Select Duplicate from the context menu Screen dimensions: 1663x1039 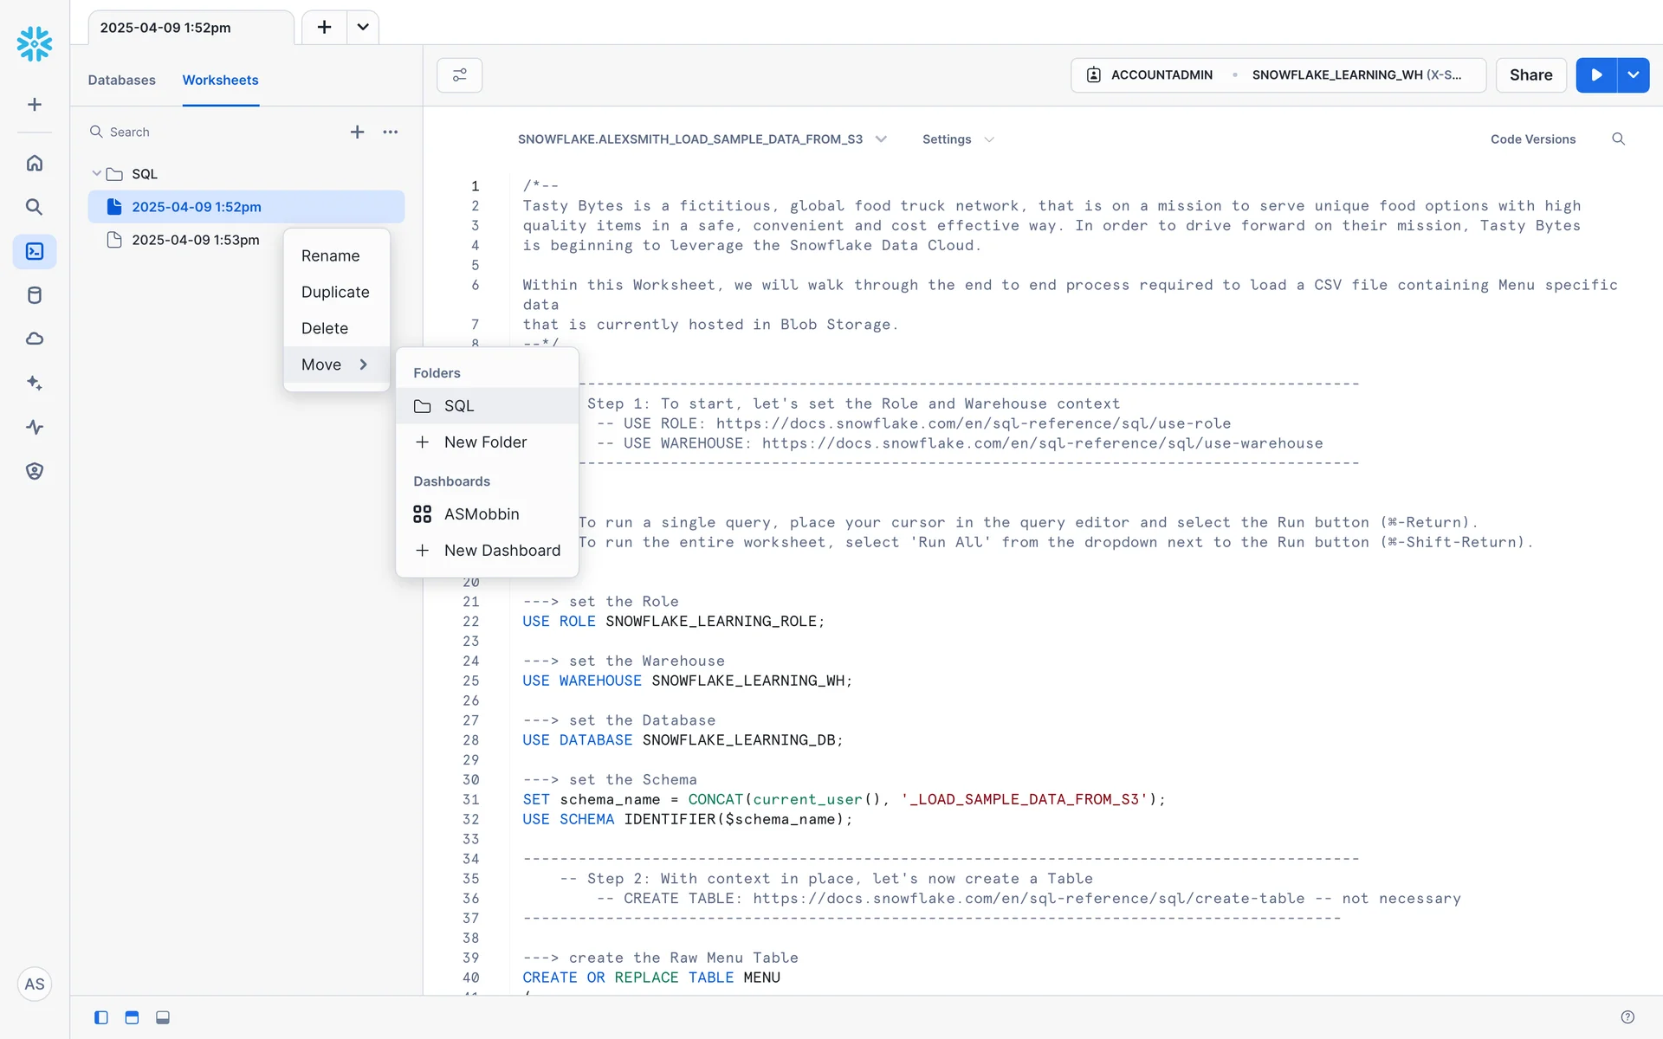335,292
